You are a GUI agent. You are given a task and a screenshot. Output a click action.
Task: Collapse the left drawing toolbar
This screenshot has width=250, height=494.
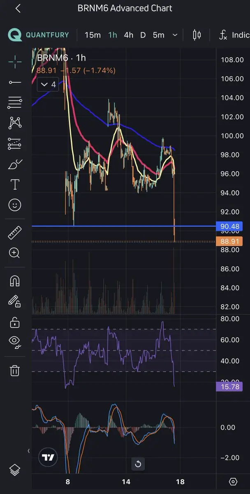28,451
